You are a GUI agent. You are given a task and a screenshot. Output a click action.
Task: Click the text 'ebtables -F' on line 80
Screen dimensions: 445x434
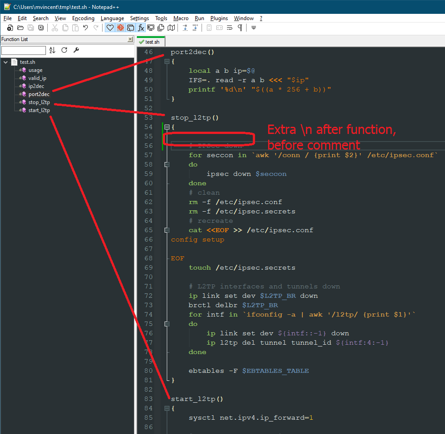click(213, 371)
